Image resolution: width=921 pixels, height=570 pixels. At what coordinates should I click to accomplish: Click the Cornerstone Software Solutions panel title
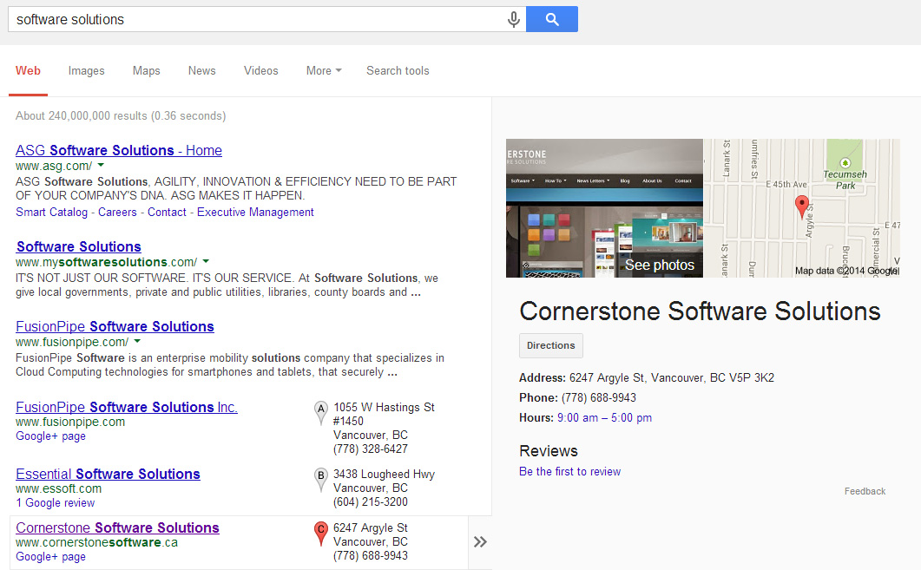click(700, 311)
